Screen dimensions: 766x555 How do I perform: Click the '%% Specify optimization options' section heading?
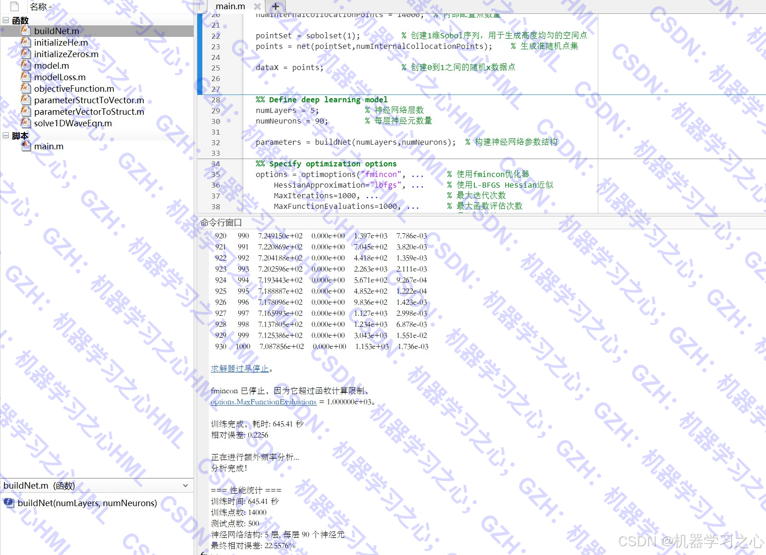point(326,164)
